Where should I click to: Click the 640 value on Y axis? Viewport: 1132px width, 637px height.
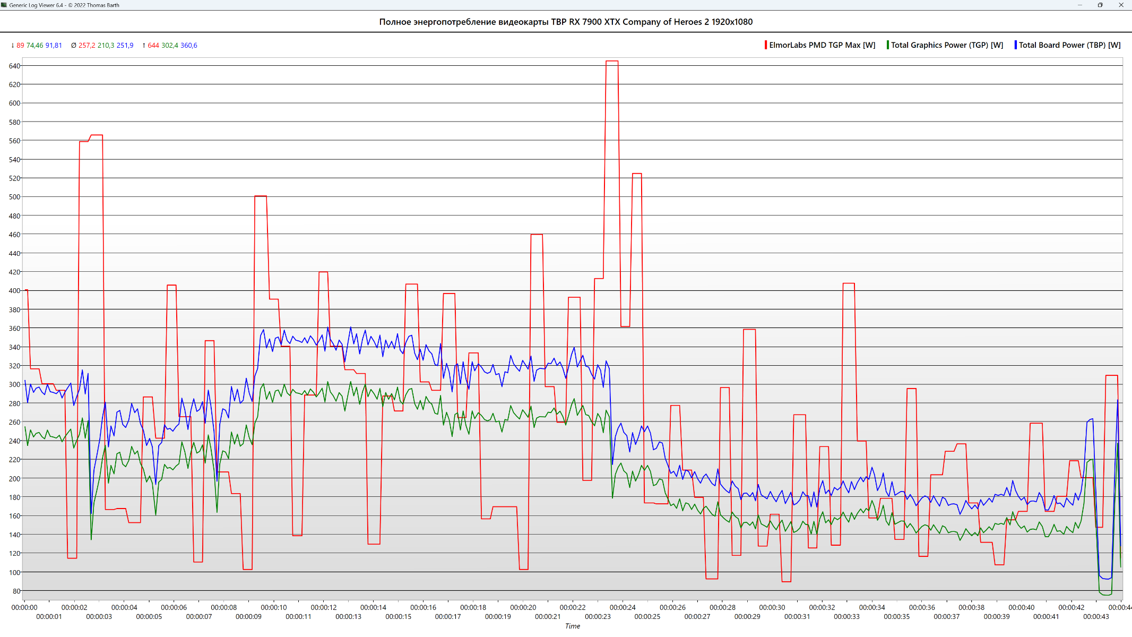point(14,66)
